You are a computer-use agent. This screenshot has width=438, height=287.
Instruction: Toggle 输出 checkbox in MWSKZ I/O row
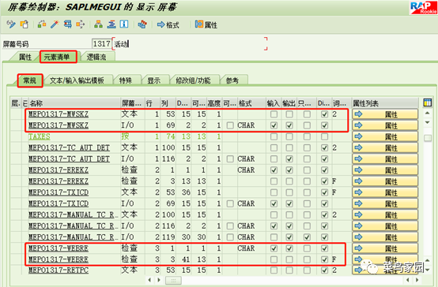point(289,125)
